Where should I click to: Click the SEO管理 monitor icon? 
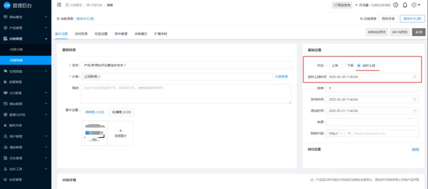5,93
